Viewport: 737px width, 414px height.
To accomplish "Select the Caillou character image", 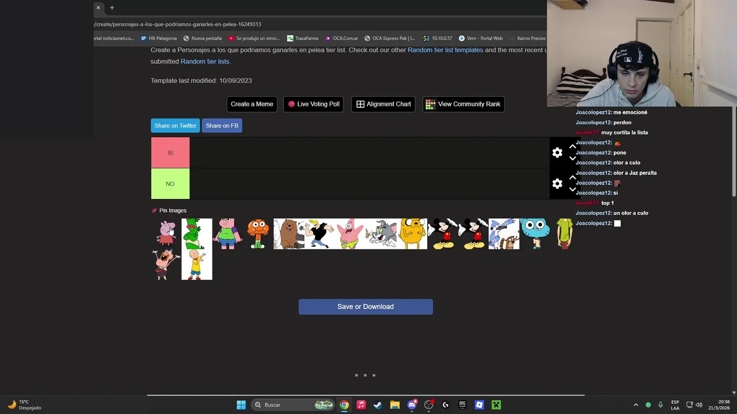I will (x=197, y=264).
